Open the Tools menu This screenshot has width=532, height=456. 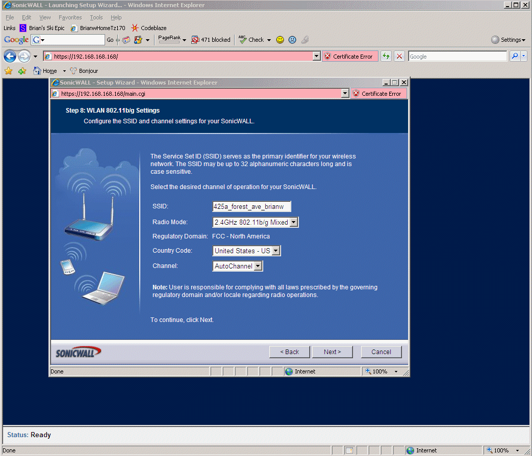(96, 17)
